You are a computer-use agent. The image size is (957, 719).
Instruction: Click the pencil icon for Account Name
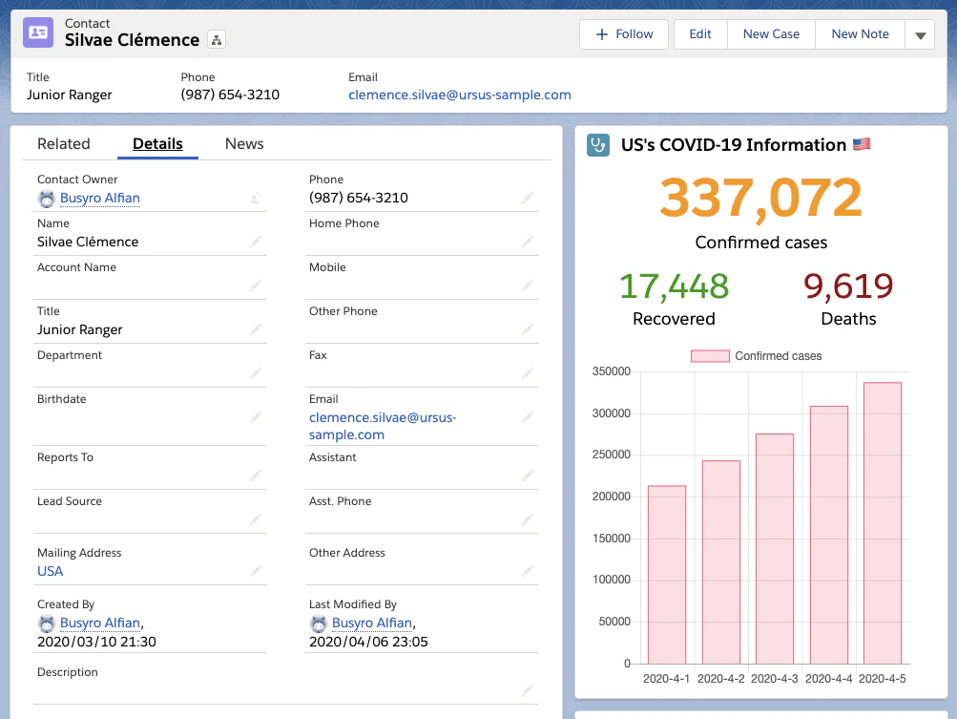tap(256, 285)
